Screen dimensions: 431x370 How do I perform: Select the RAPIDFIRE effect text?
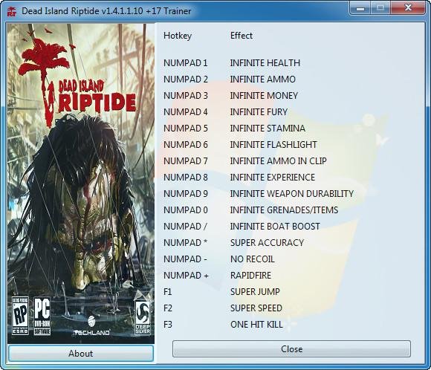(250, 275)
